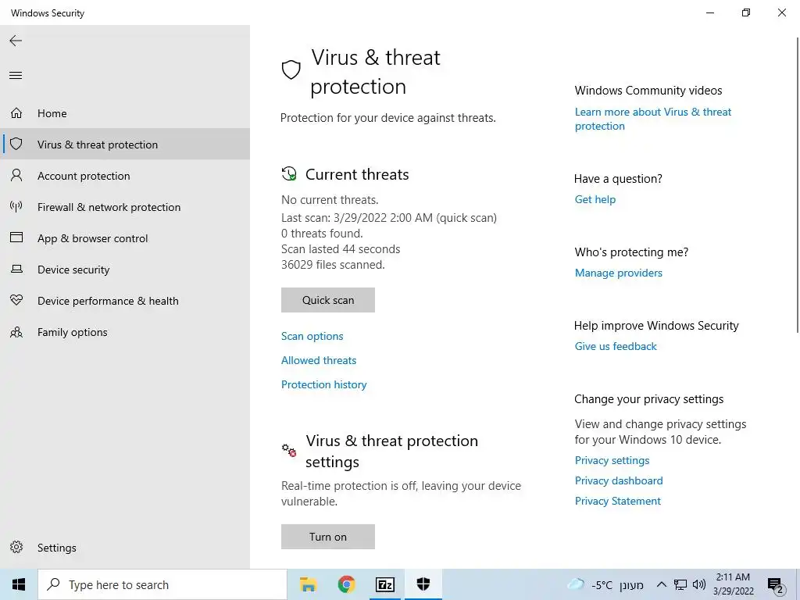Click the volume speaker tray icon
This screenshot has height=600, width=800.
(699, 584)
